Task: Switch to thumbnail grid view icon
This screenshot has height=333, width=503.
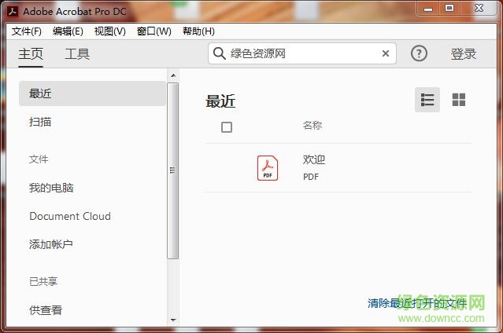Action: click(x=458, y=100)
